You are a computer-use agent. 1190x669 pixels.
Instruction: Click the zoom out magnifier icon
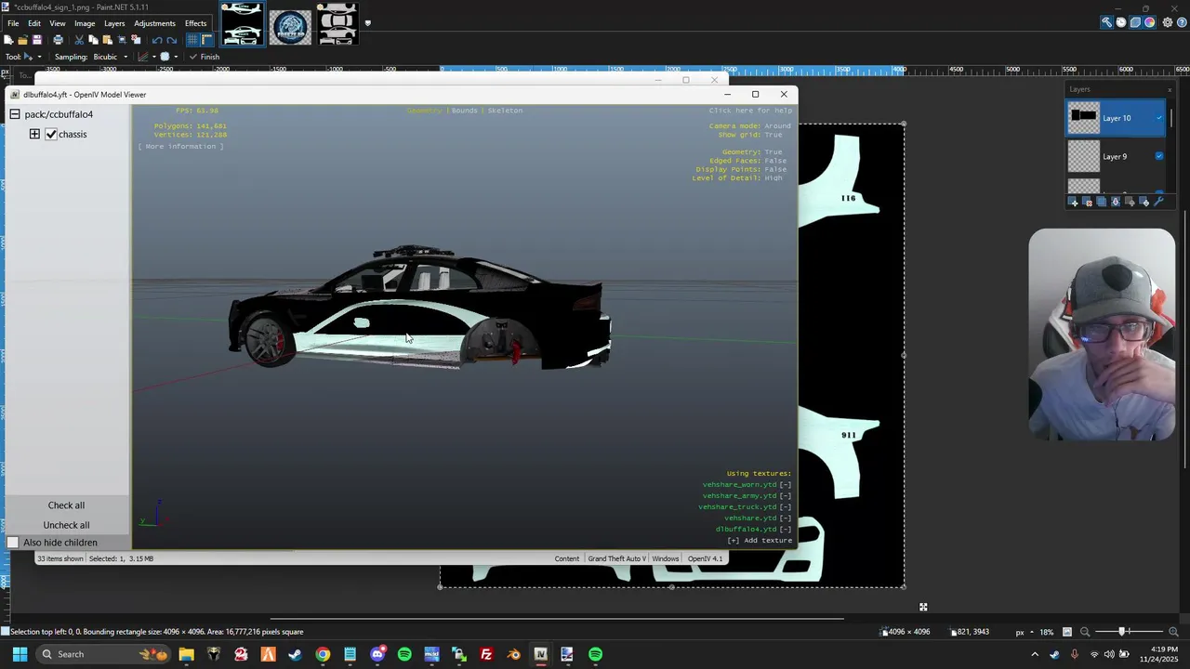1085,632
